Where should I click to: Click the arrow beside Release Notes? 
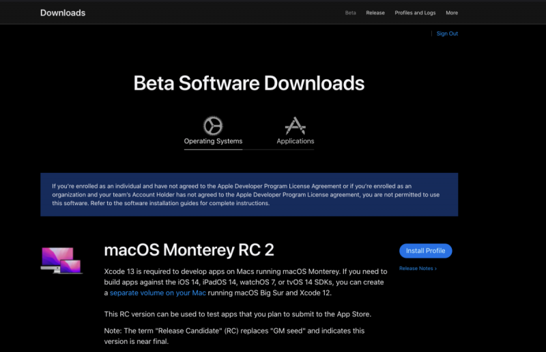pos(435,269)
